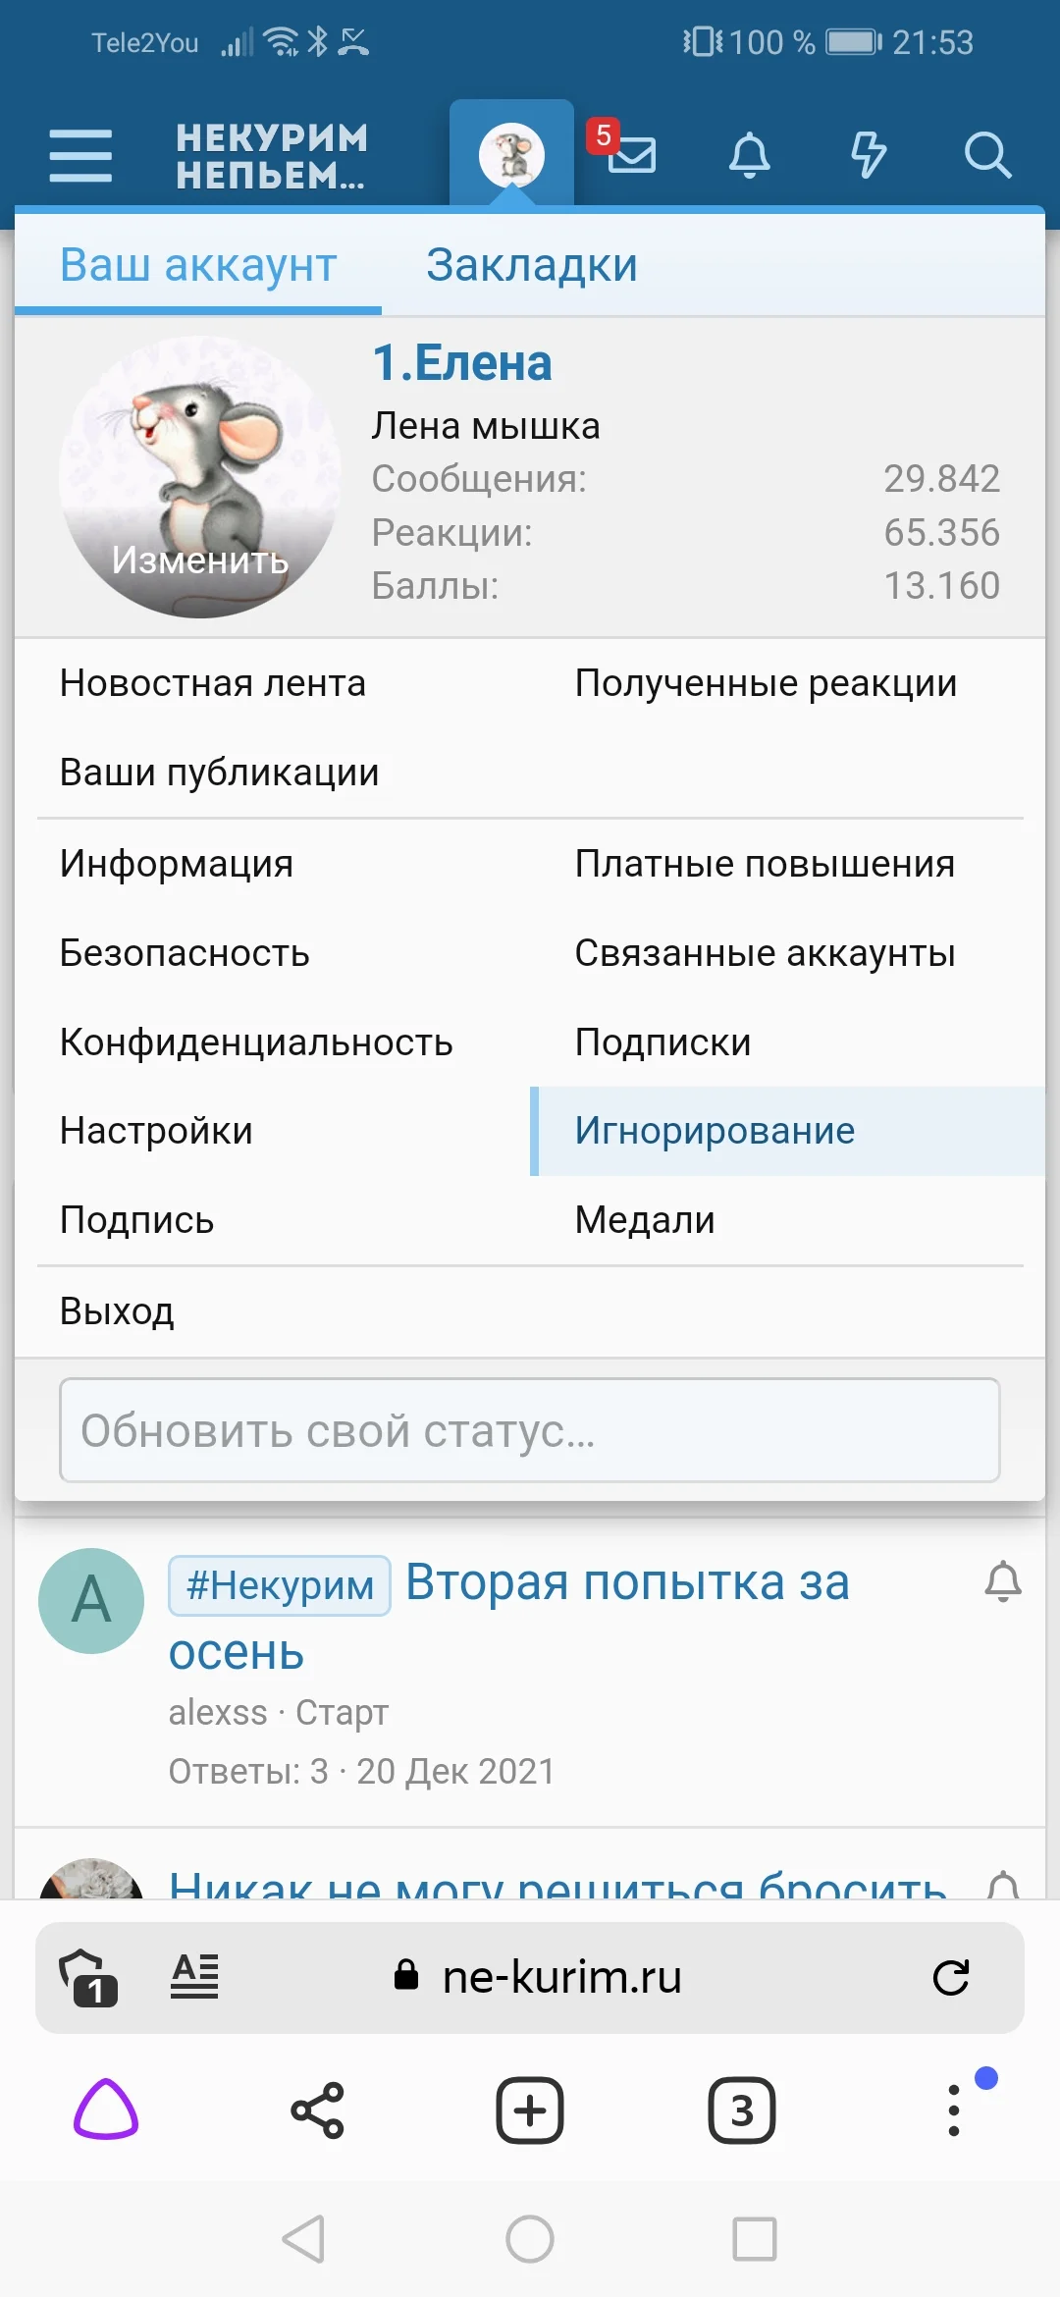Image resolution: width=1060 pixels, height=2297 pixels.
Task: Open thread Вторая попытка за осень
Action: (628, 1583)
